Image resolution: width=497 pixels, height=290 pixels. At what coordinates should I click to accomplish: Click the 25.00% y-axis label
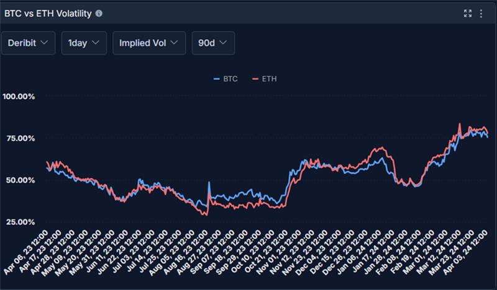click(21, 222)
